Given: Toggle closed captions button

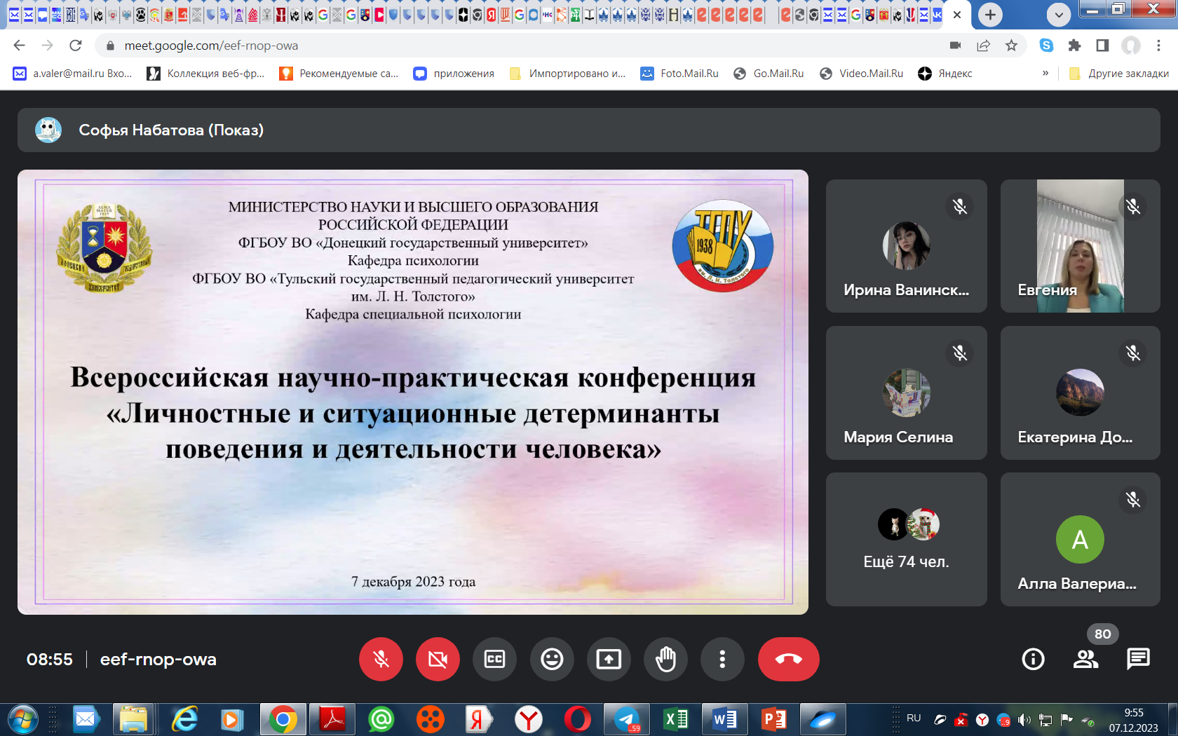Looking at the screenshot, I should coord(495,659).
